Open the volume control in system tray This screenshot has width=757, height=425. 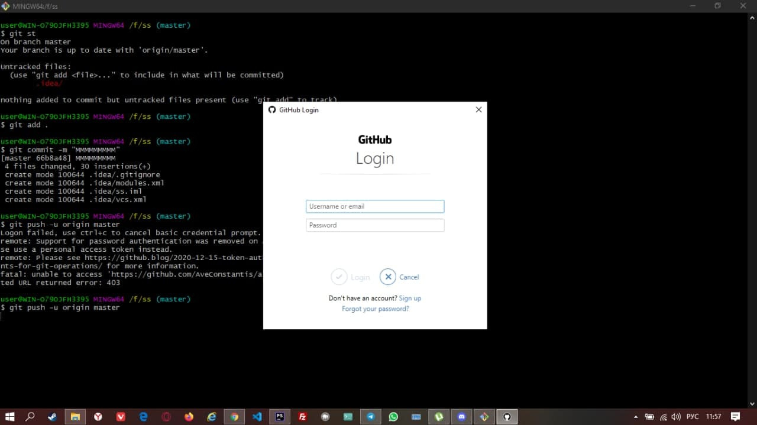click(x=677, y=417)
